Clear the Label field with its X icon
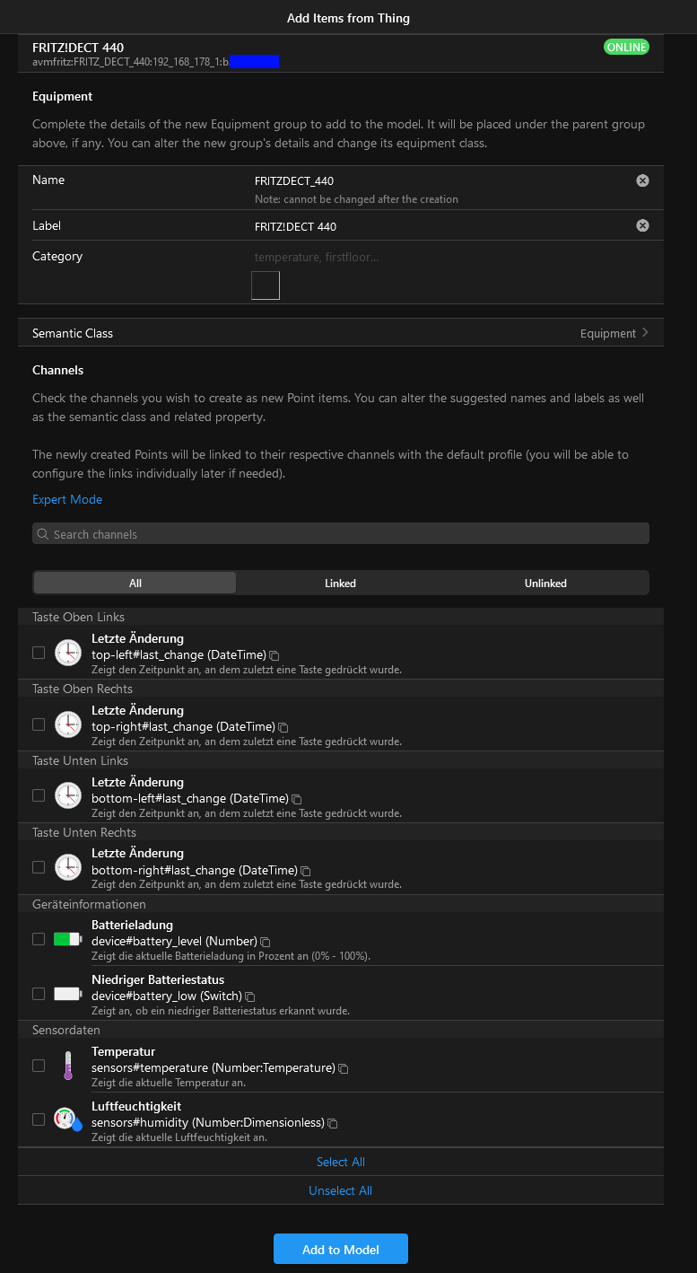This screenshot has height=1273, width=697. [x=642, y=225]
